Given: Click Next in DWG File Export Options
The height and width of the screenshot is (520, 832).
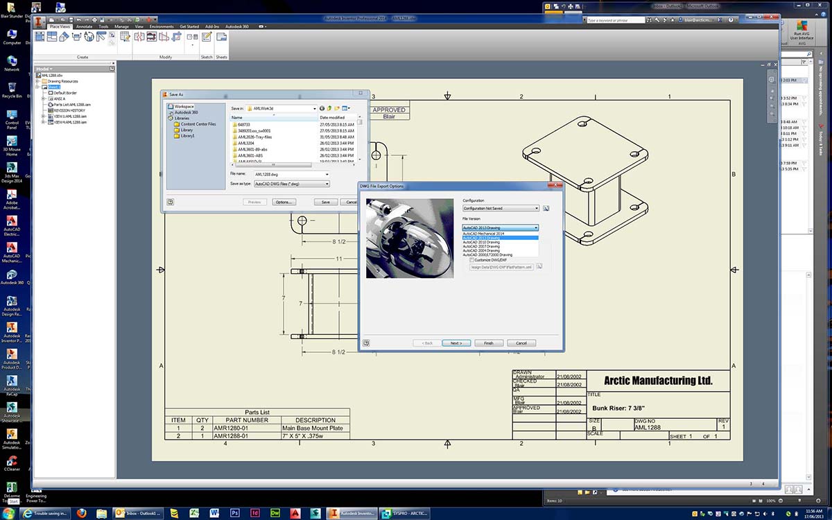Looking at the screenshot, I should coord(456,343).
